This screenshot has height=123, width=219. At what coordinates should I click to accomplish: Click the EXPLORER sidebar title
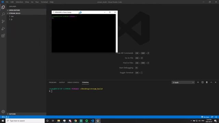[13, 6]
